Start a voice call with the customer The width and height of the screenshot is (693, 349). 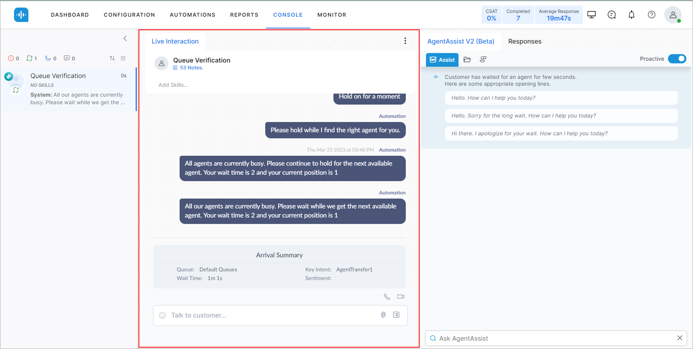387,297
